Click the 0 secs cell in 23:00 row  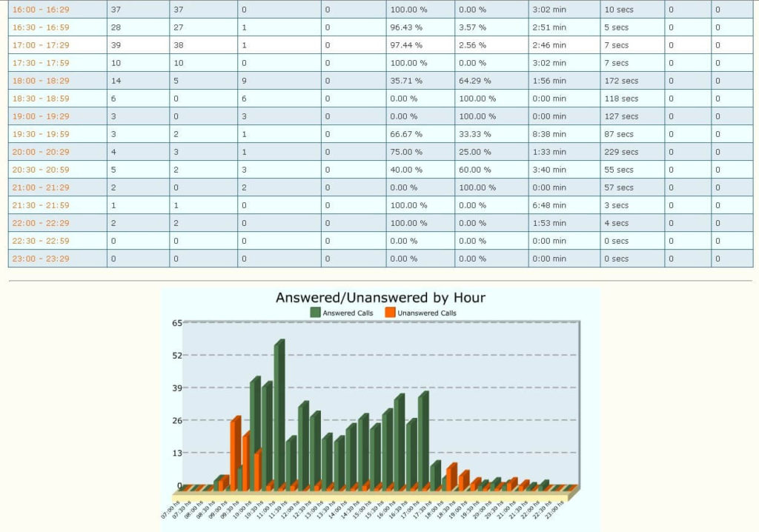tap(614, 259)
